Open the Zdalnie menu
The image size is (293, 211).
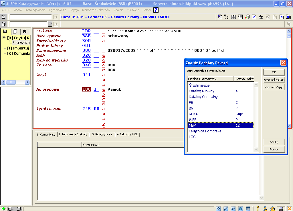[x=118, y=10]
